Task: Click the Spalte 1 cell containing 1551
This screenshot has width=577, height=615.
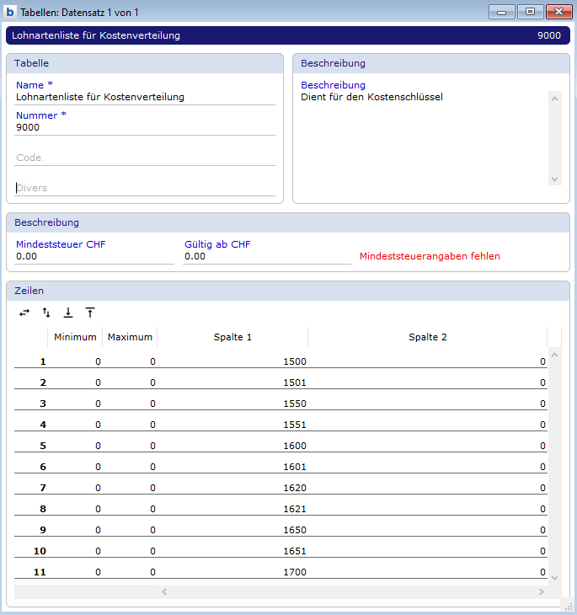Action: pos(232,425)
